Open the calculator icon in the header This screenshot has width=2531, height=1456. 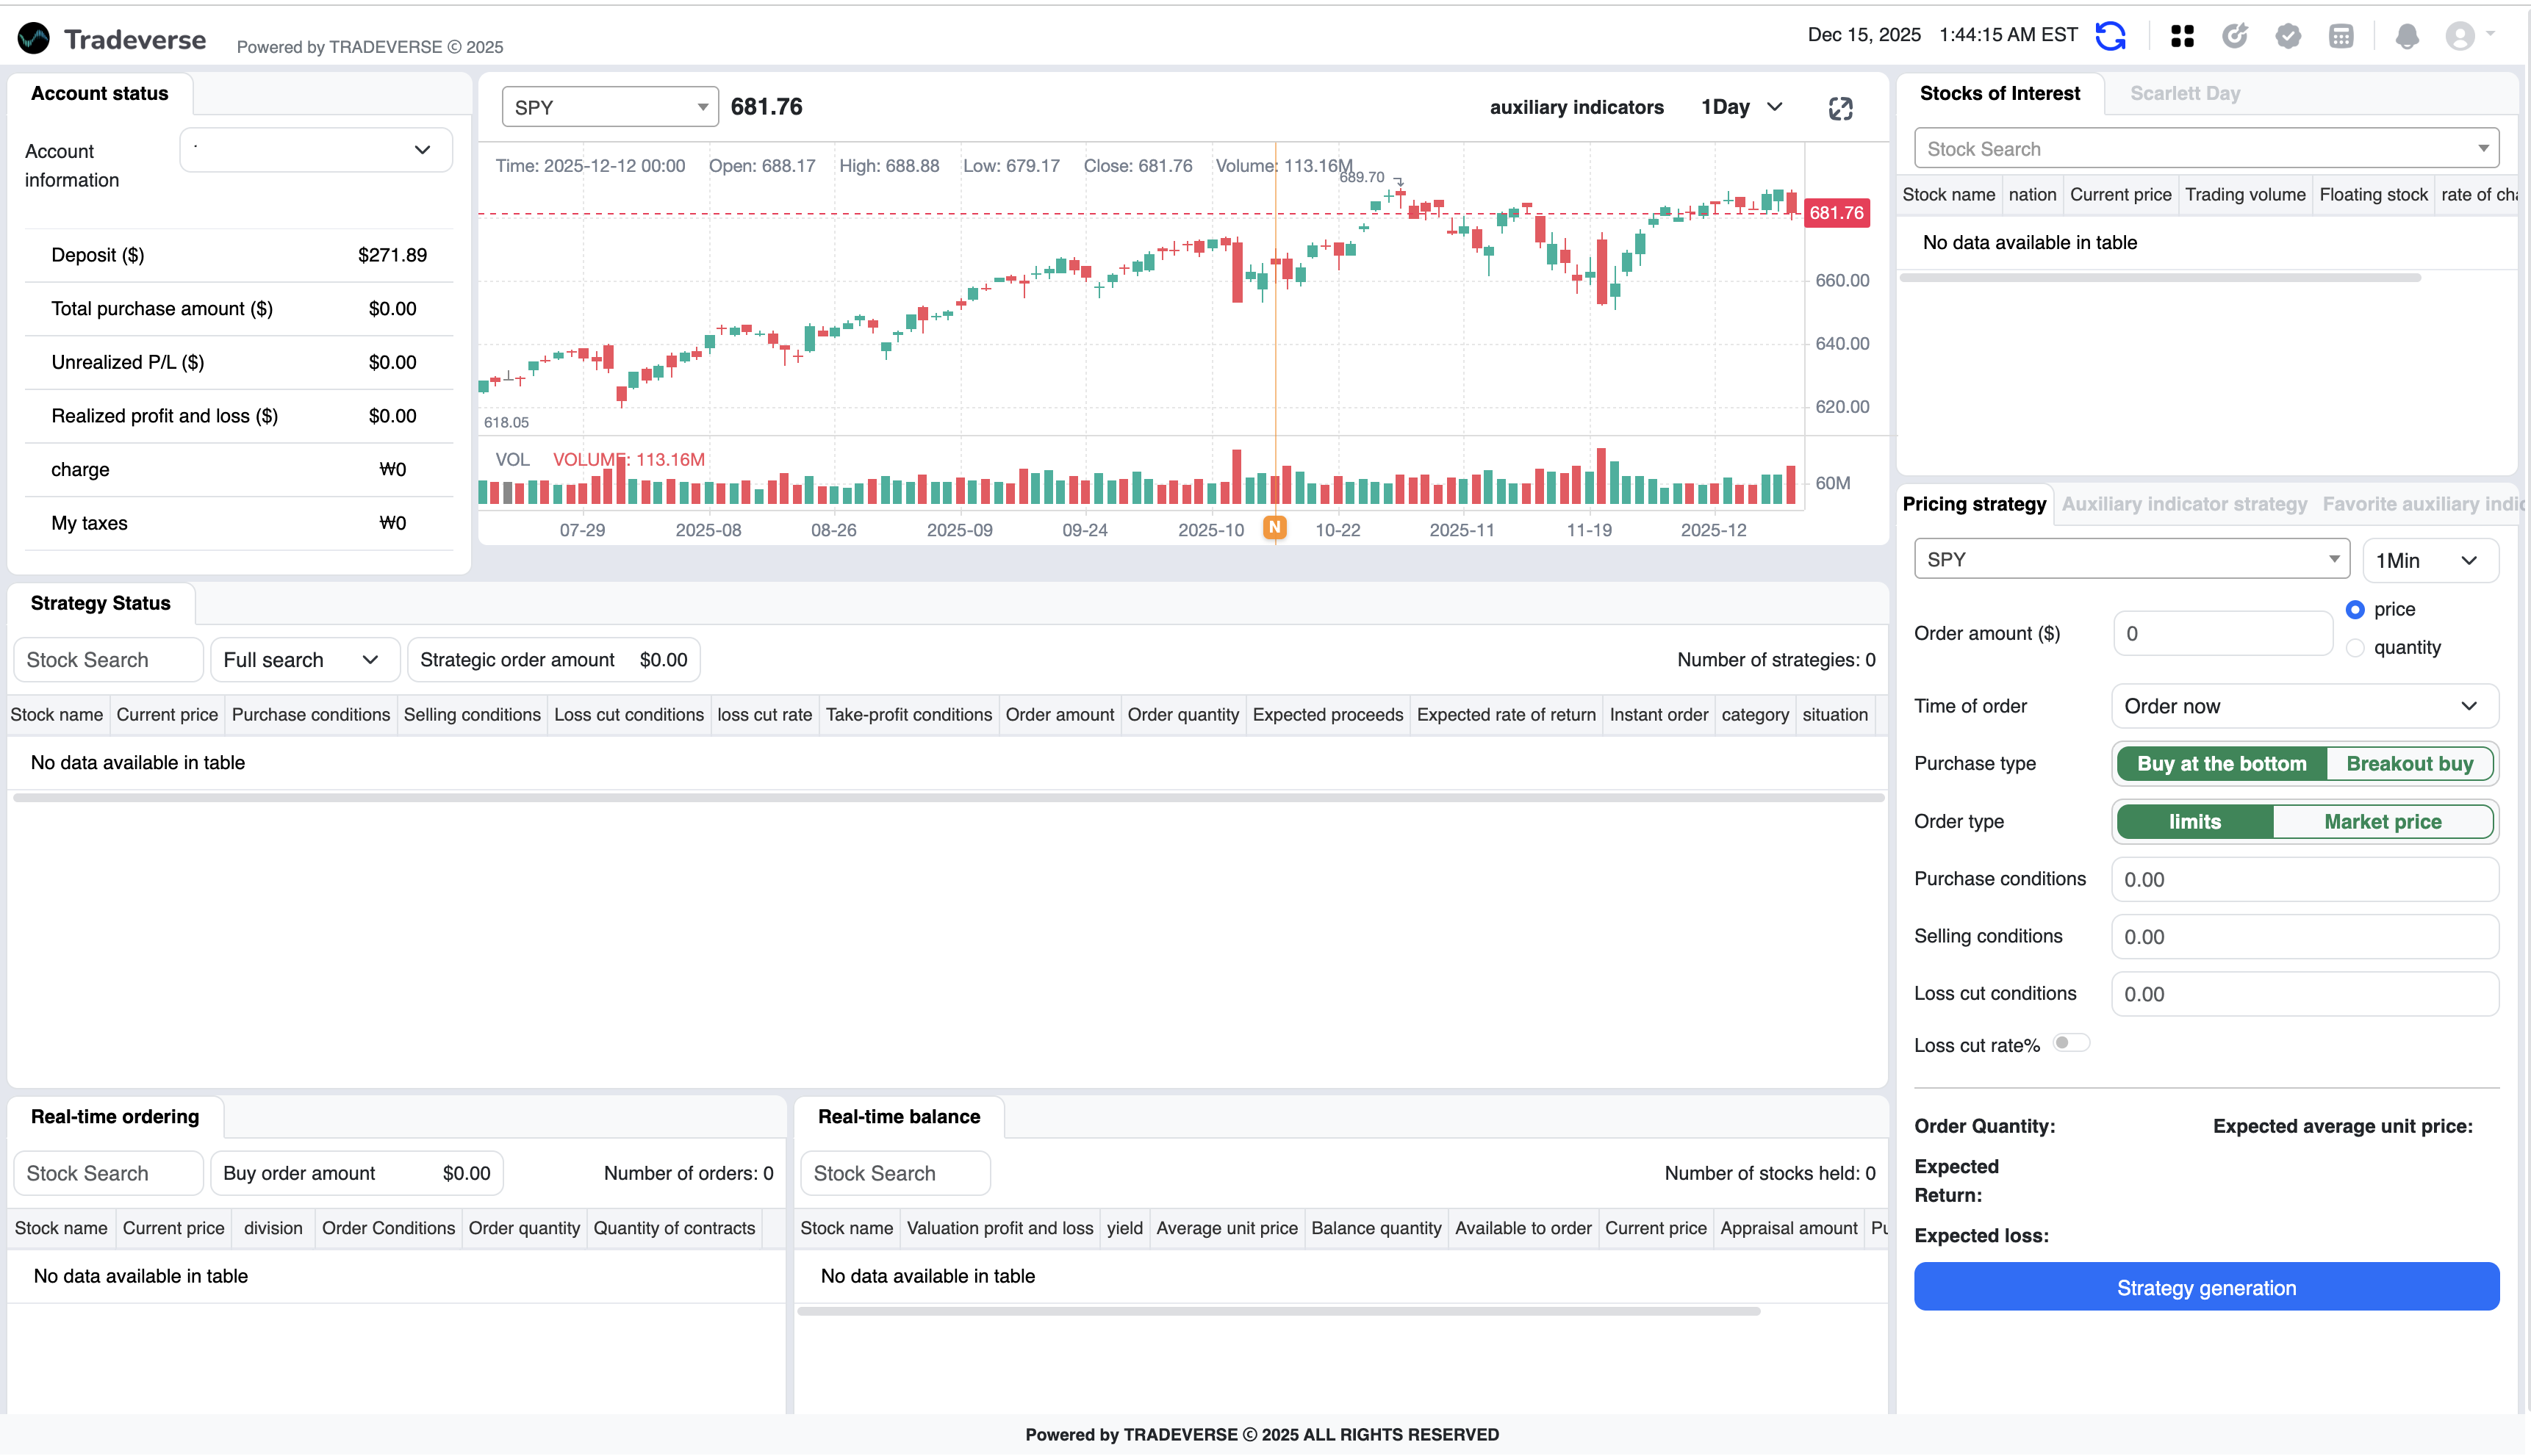2342,35
